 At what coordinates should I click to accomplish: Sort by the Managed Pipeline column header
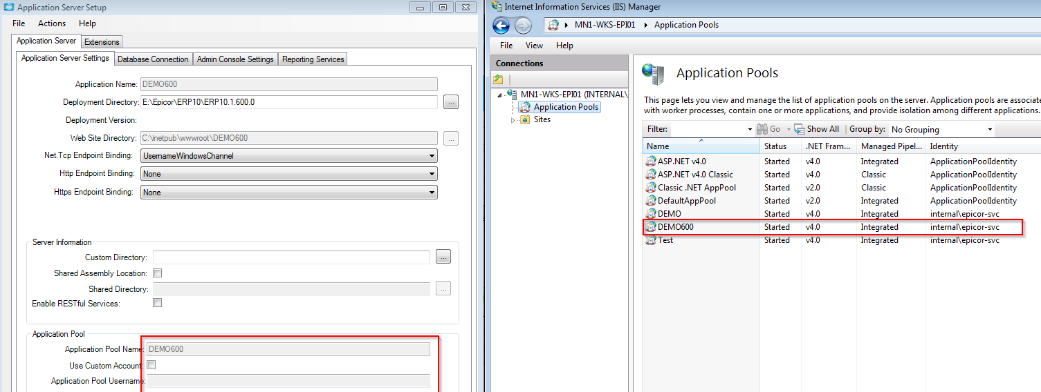point(891,146)
